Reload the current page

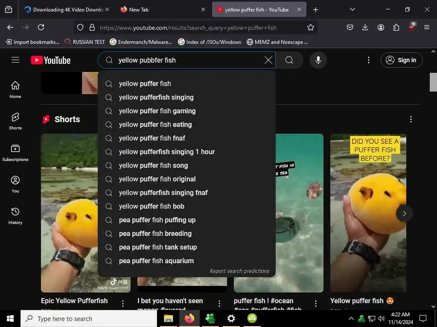coord(41,27)
